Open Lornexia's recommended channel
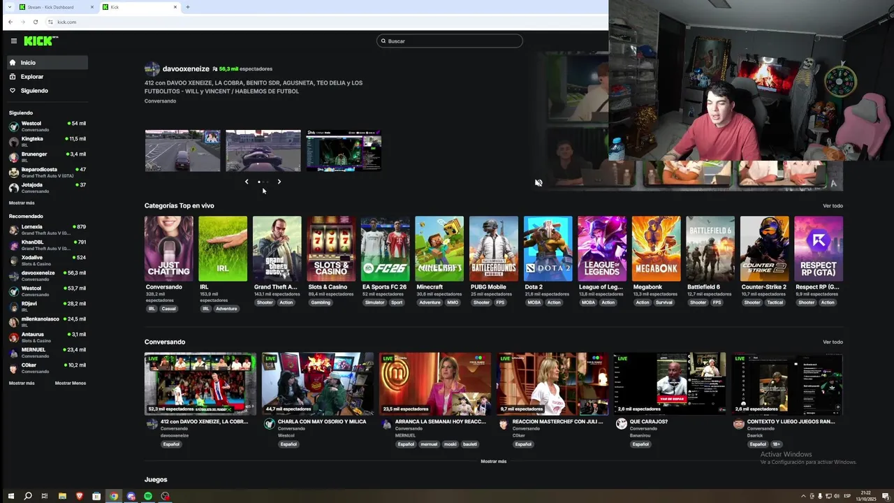Image resolution: width=894 pixels, height=503 pixels. [47, 229]
